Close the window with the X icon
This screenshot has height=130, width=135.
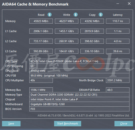[x=129, y=4]
